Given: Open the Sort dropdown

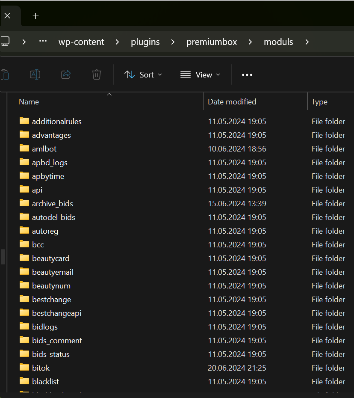Looking at the screenshot, I should [143, 74].
